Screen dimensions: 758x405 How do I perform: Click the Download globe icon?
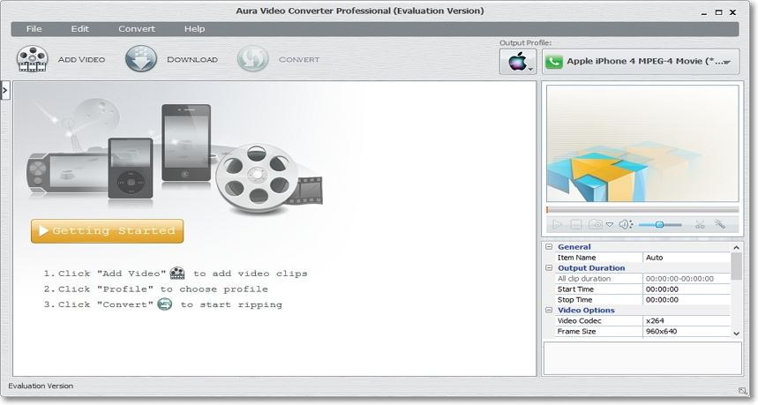coord(140,59)
